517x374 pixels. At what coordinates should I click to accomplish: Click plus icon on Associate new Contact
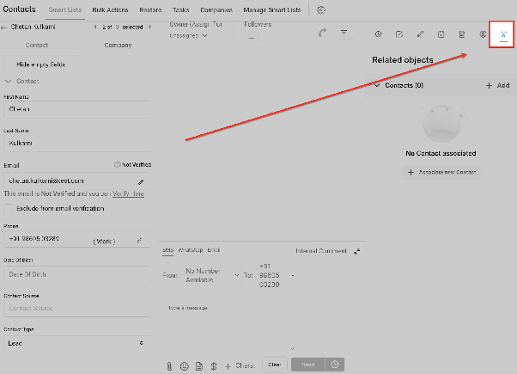411,172
